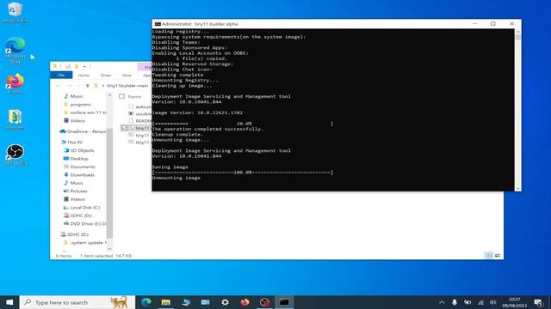Open Microsoft Edge from the taskbar
Screen dimensions: 551x309
point(146,302)
